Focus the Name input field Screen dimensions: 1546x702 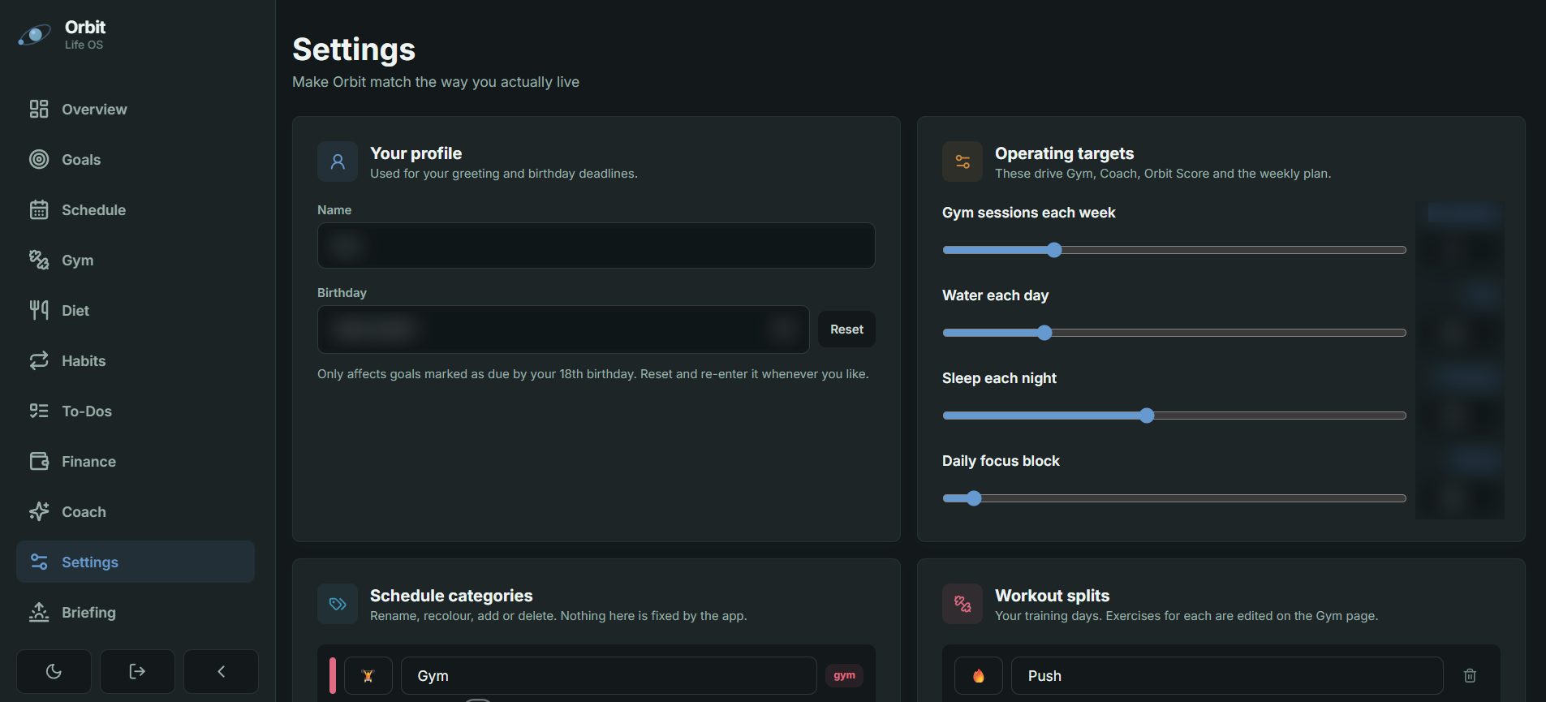596,246
